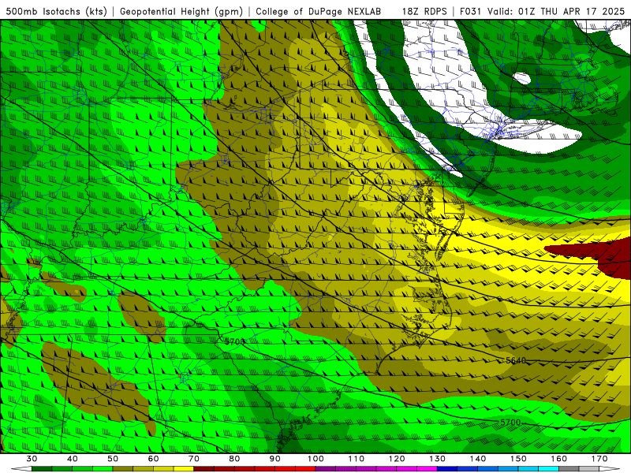The image size is (631, 473).
Task: Click the cyan 155-160 kt legend swatch
Action: [x=549, y=469]
